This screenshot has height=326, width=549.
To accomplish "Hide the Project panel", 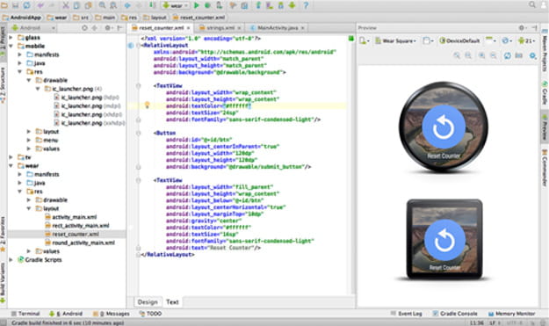I will [x=119, y=28].
